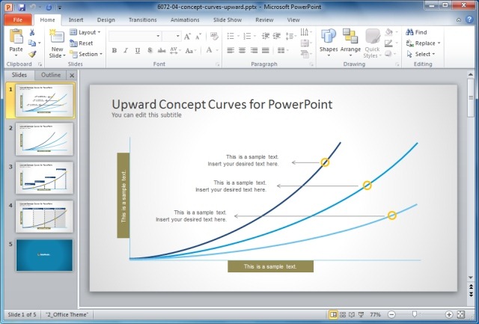Decrease list indent level
Viewport: 479px width, 324px height.
point(266,36)
